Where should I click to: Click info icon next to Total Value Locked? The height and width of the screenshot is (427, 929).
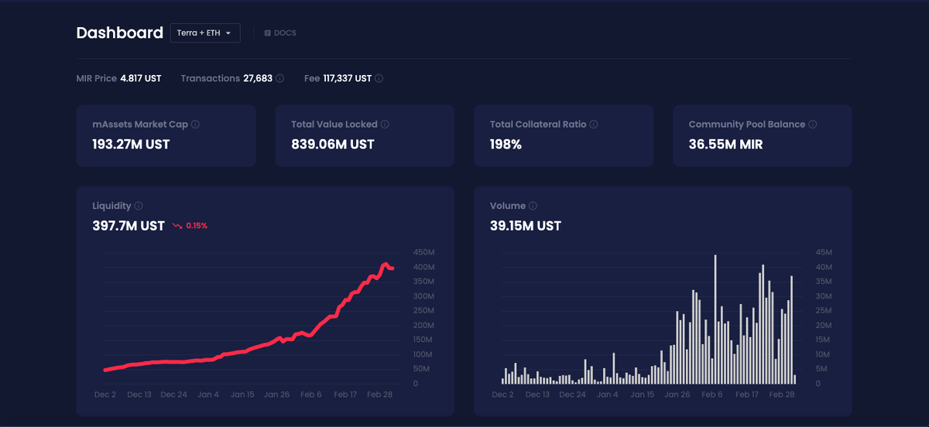click(385, 124)
